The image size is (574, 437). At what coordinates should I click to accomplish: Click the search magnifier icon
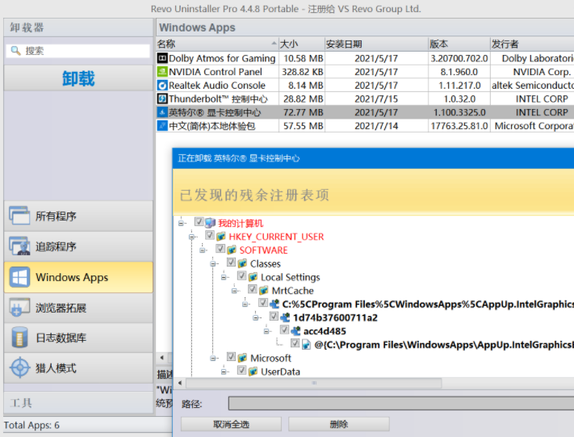click(15, 50)
